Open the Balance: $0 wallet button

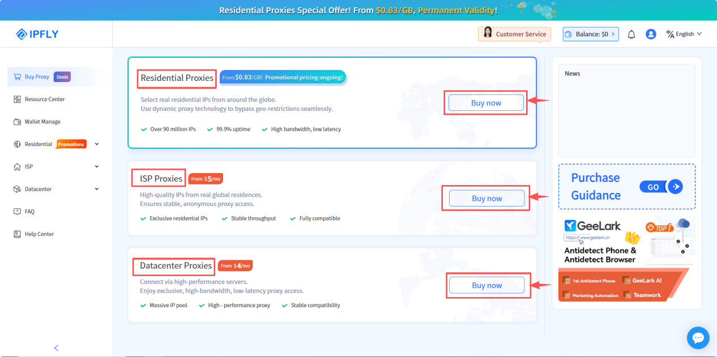pos(591,35)
